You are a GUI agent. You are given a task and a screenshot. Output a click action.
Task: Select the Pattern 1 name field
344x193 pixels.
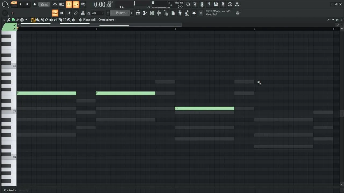[120, 13]
